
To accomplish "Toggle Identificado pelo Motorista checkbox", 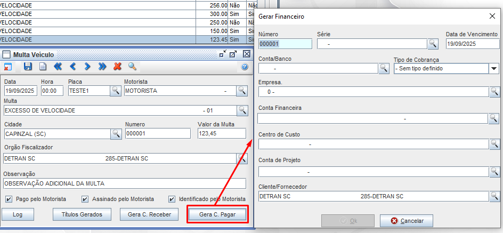I will pos(172,199).
